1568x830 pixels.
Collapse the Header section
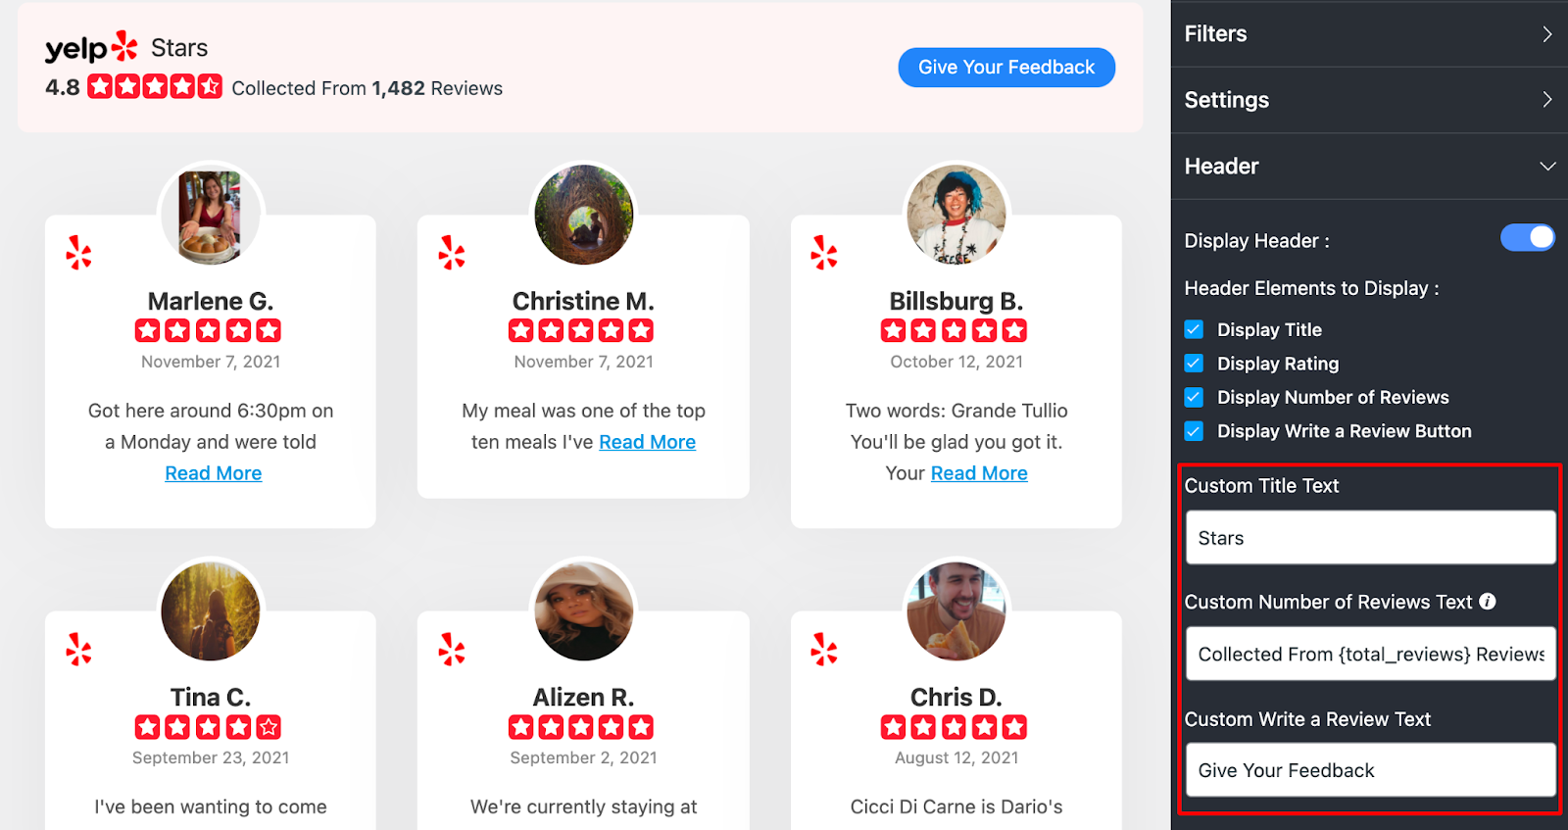click(x=1369, y=167)
